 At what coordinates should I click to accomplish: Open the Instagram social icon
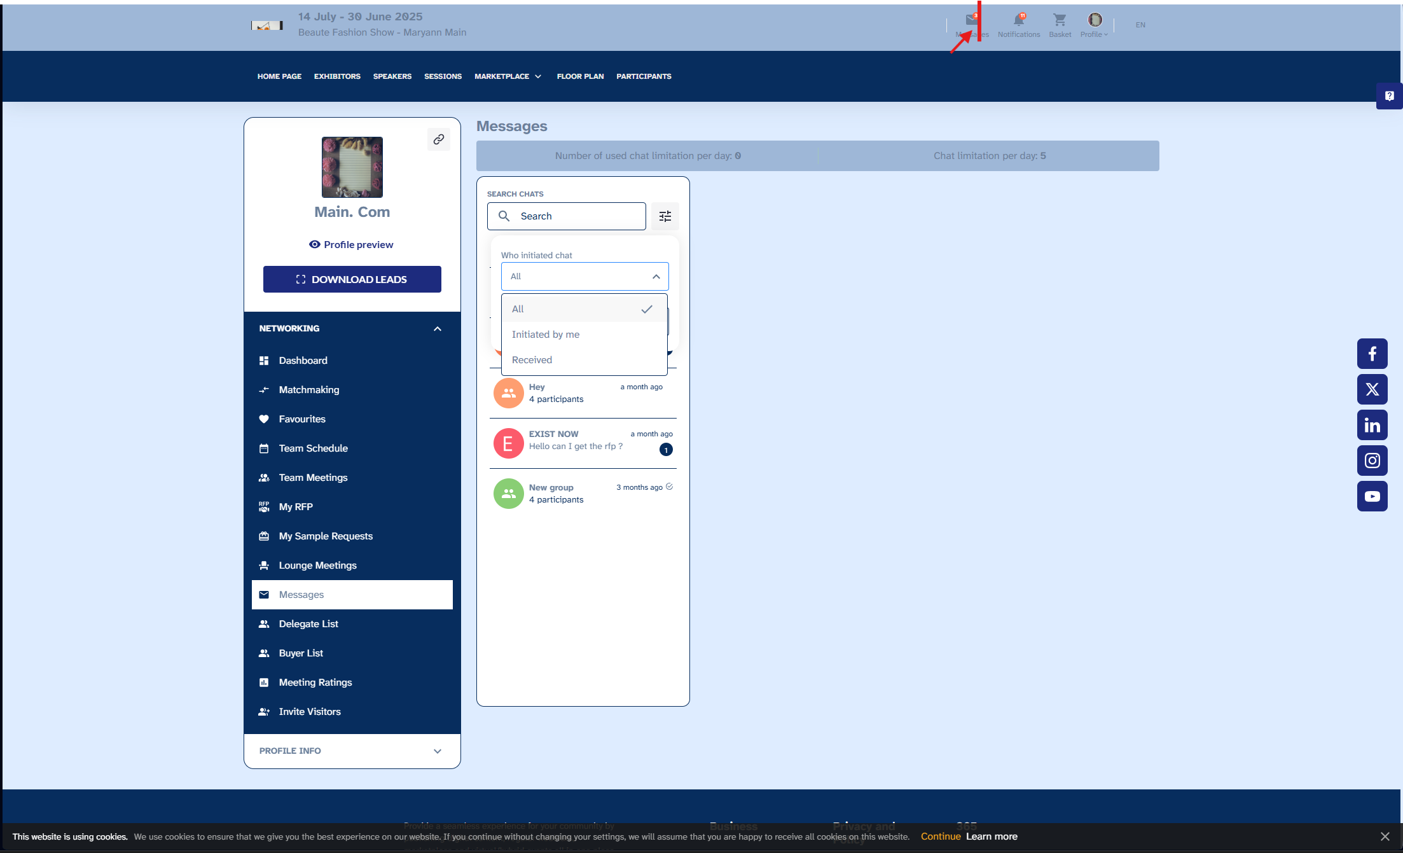(x=1372, y=461)
